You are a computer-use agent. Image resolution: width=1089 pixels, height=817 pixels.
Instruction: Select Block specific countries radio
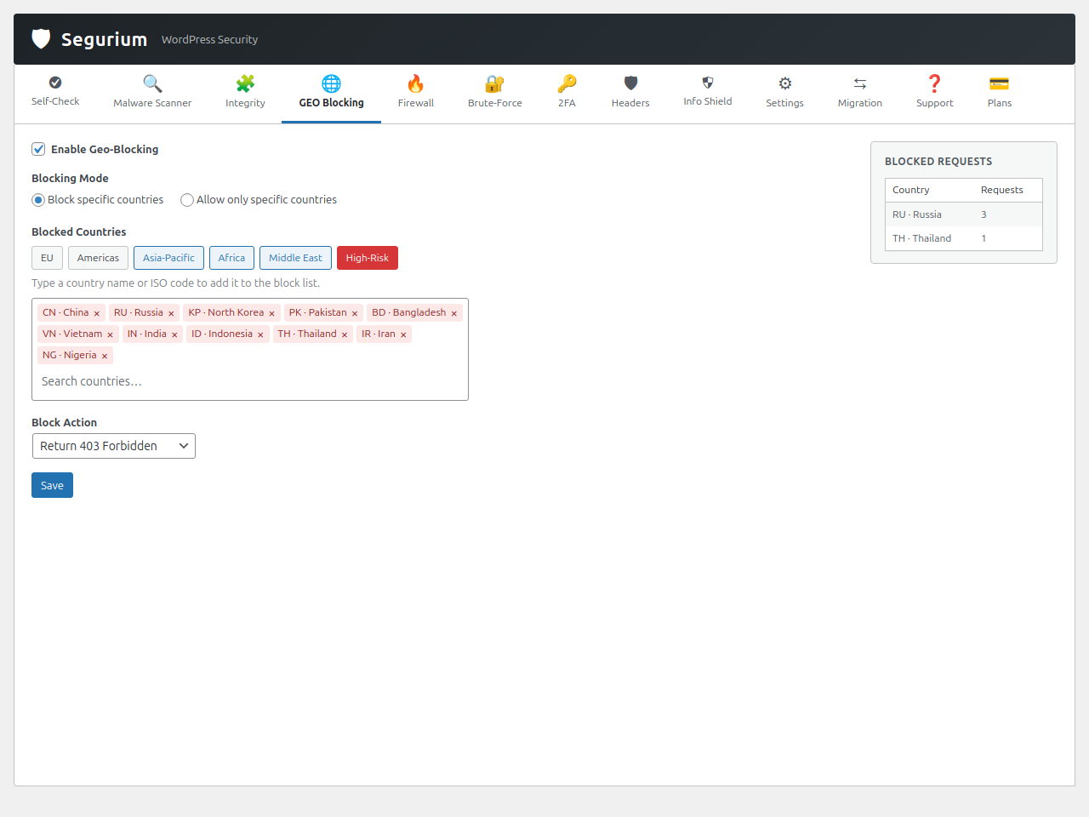point(38,200)
